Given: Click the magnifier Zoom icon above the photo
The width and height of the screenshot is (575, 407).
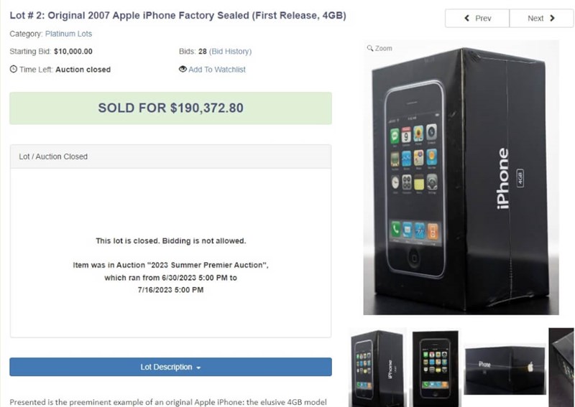Looking at the screenshot, I should tap(370, 48).
